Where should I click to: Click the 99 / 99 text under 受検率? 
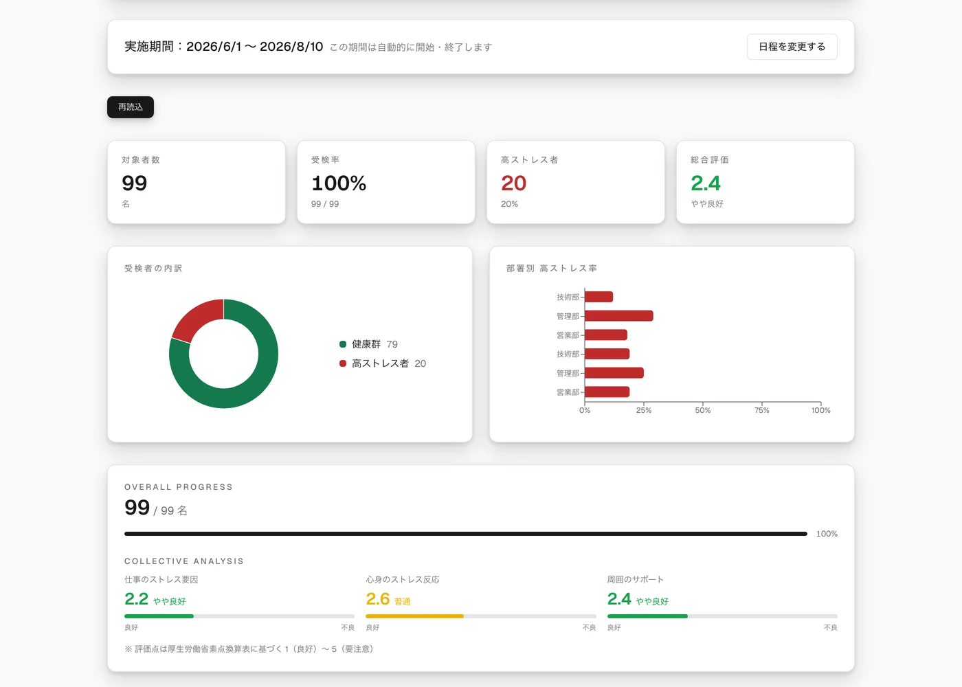pyautogui.click(x=325, y=204)
